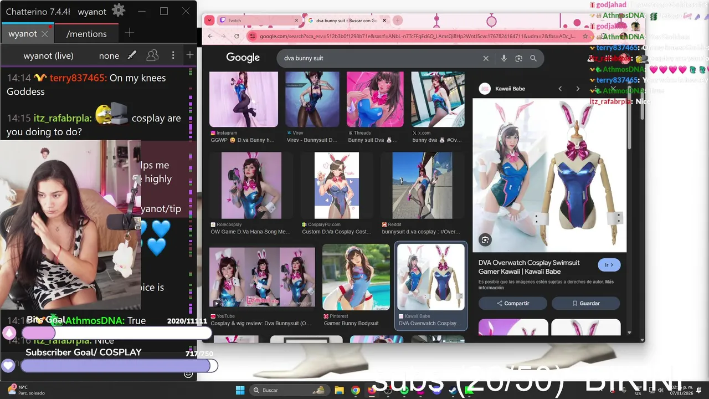Close the dva bunny suit tab
The image size is (709, 399).
[x=384, y=21]
